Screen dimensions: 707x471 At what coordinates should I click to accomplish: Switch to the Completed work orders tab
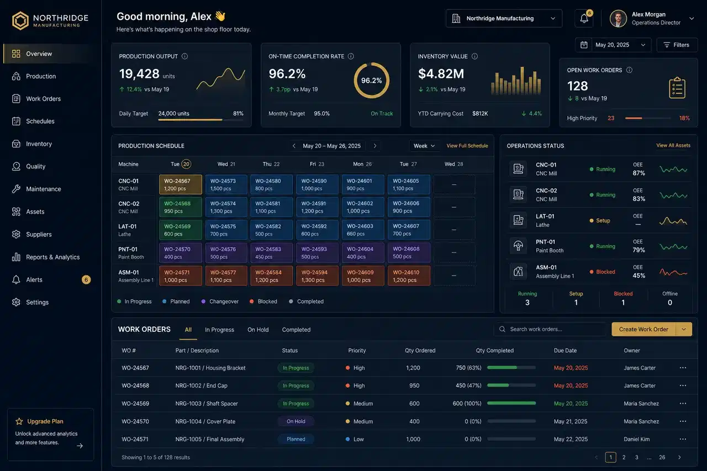coord(296,330)
